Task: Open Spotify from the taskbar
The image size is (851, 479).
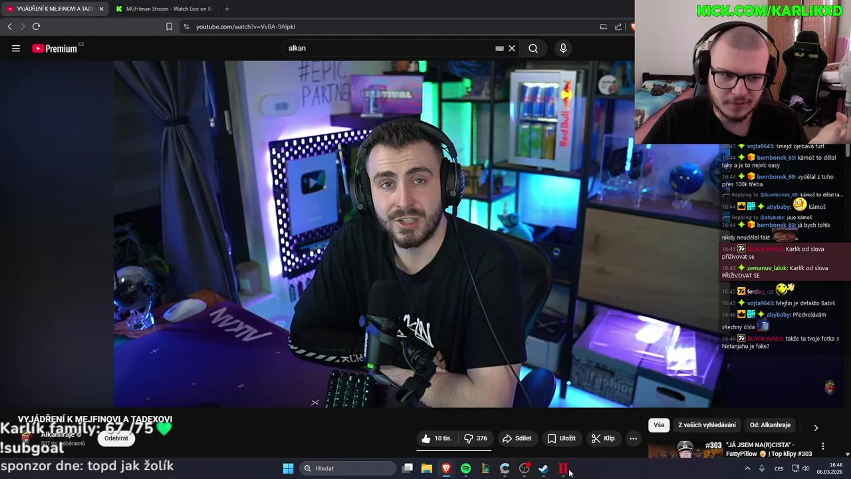Action: pyautogui.click(x=465, y=468)
